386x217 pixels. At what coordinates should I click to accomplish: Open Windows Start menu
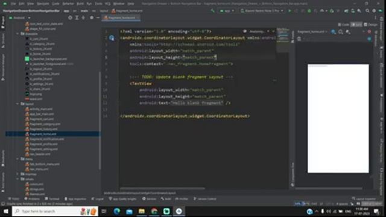click(x=6, y=212)
